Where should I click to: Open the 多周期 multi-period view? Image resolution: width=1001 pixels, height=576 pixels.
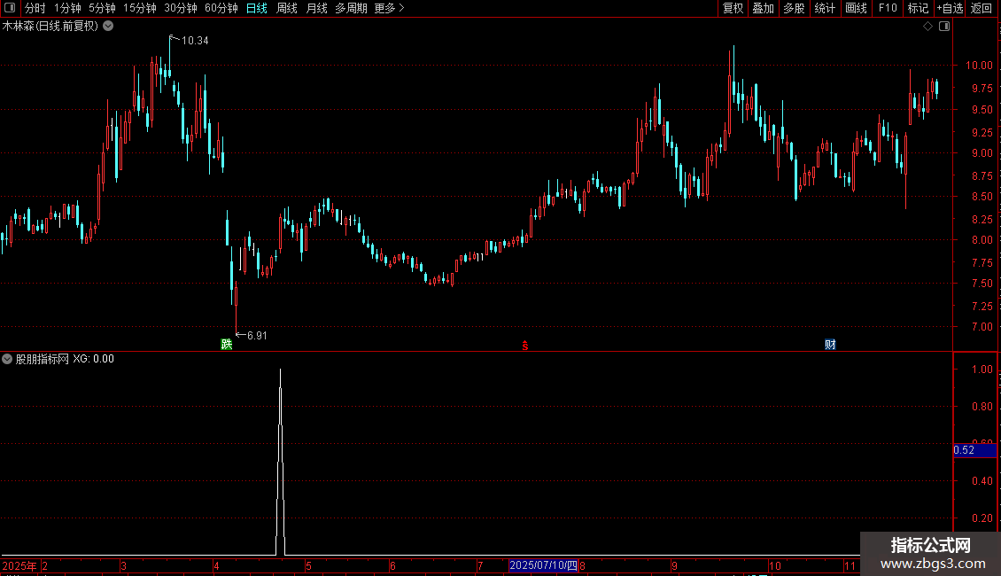[x=351, y=8]
